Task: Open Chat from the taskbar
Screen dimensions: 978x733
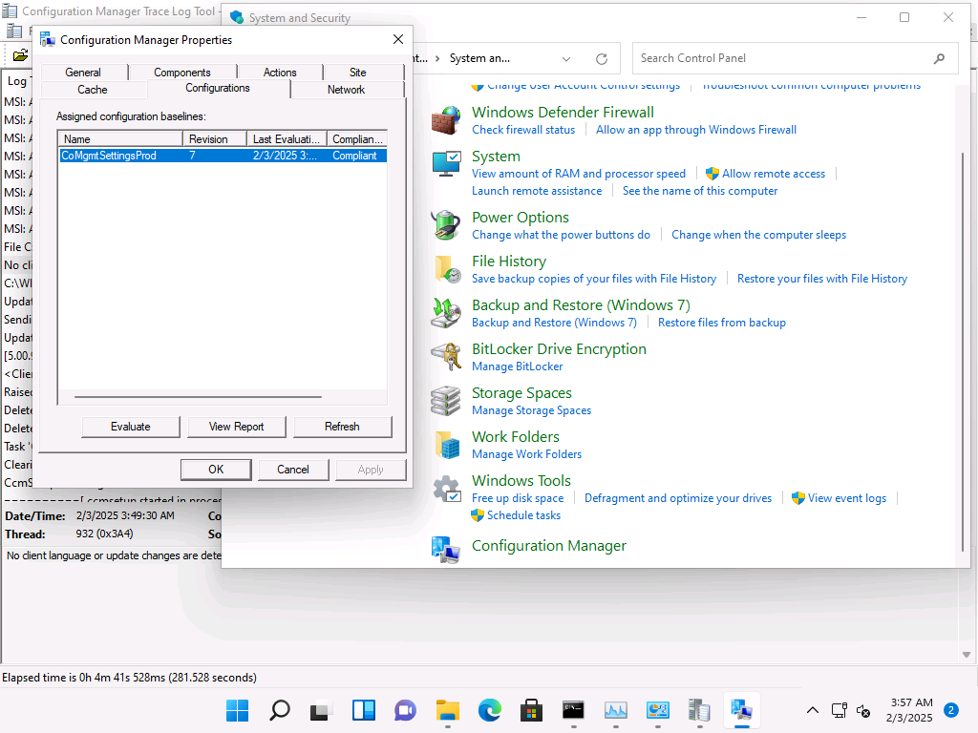Action: 405,710
